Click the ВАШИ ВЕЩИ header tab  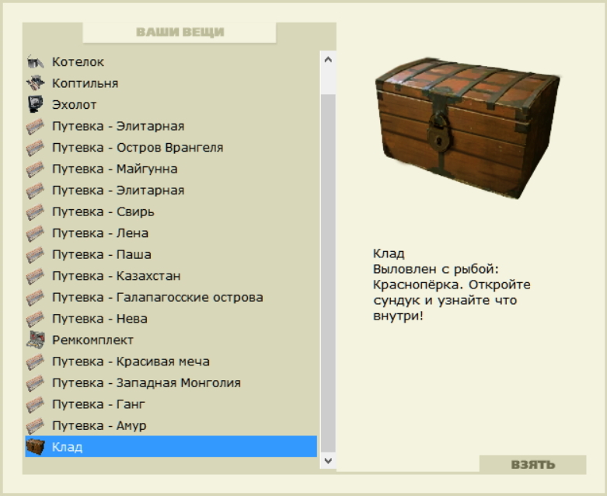tap(180, 32)
